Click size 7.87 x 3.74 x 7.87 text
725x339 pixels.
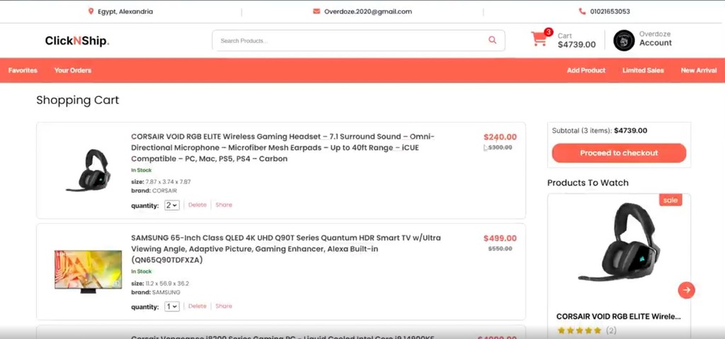(161, 182)
